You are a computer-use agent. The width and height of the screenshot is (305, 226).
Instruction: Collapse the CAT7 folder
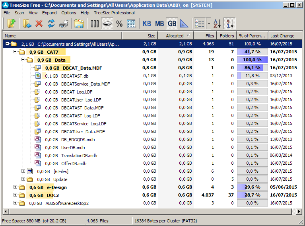point(15,52)
